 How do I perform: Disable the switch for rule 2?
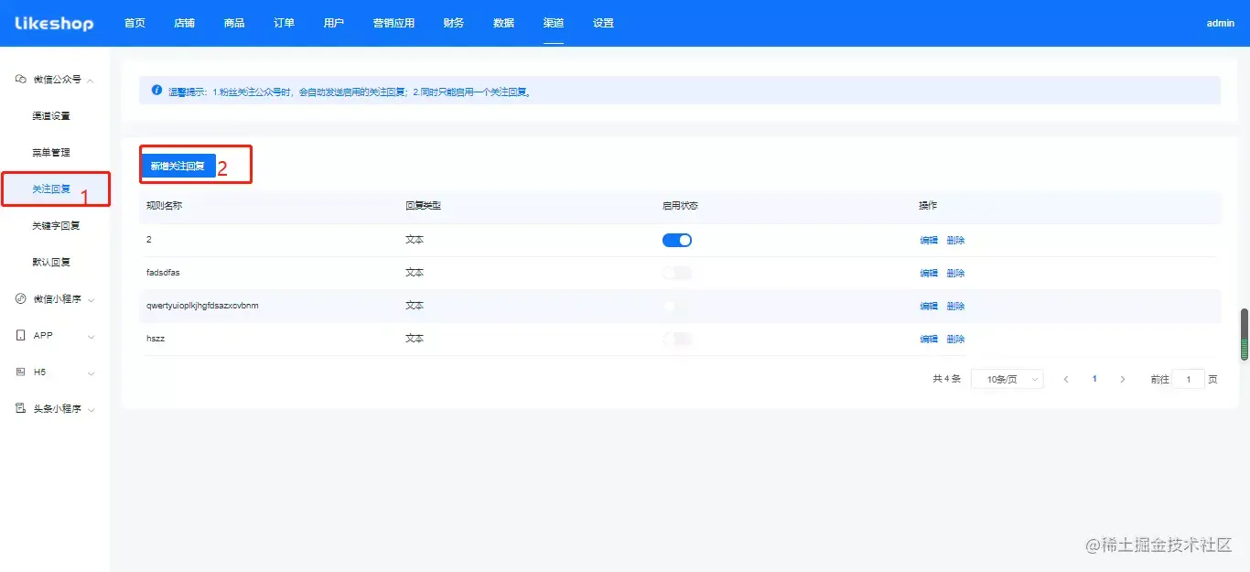[677, 240]
